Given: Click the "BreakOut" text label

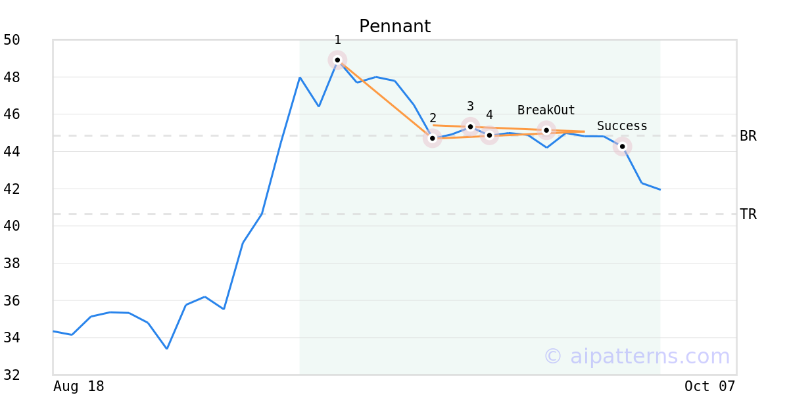Looking at the screenshot, I should (x=546, y=110).
